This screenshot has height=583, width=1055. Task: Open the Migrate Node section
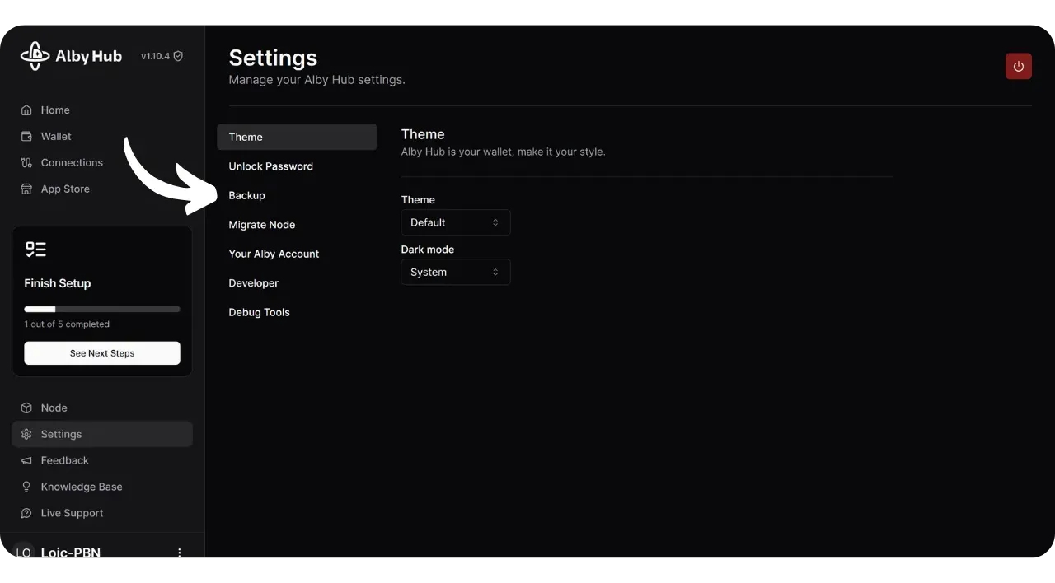pos(261,225)
